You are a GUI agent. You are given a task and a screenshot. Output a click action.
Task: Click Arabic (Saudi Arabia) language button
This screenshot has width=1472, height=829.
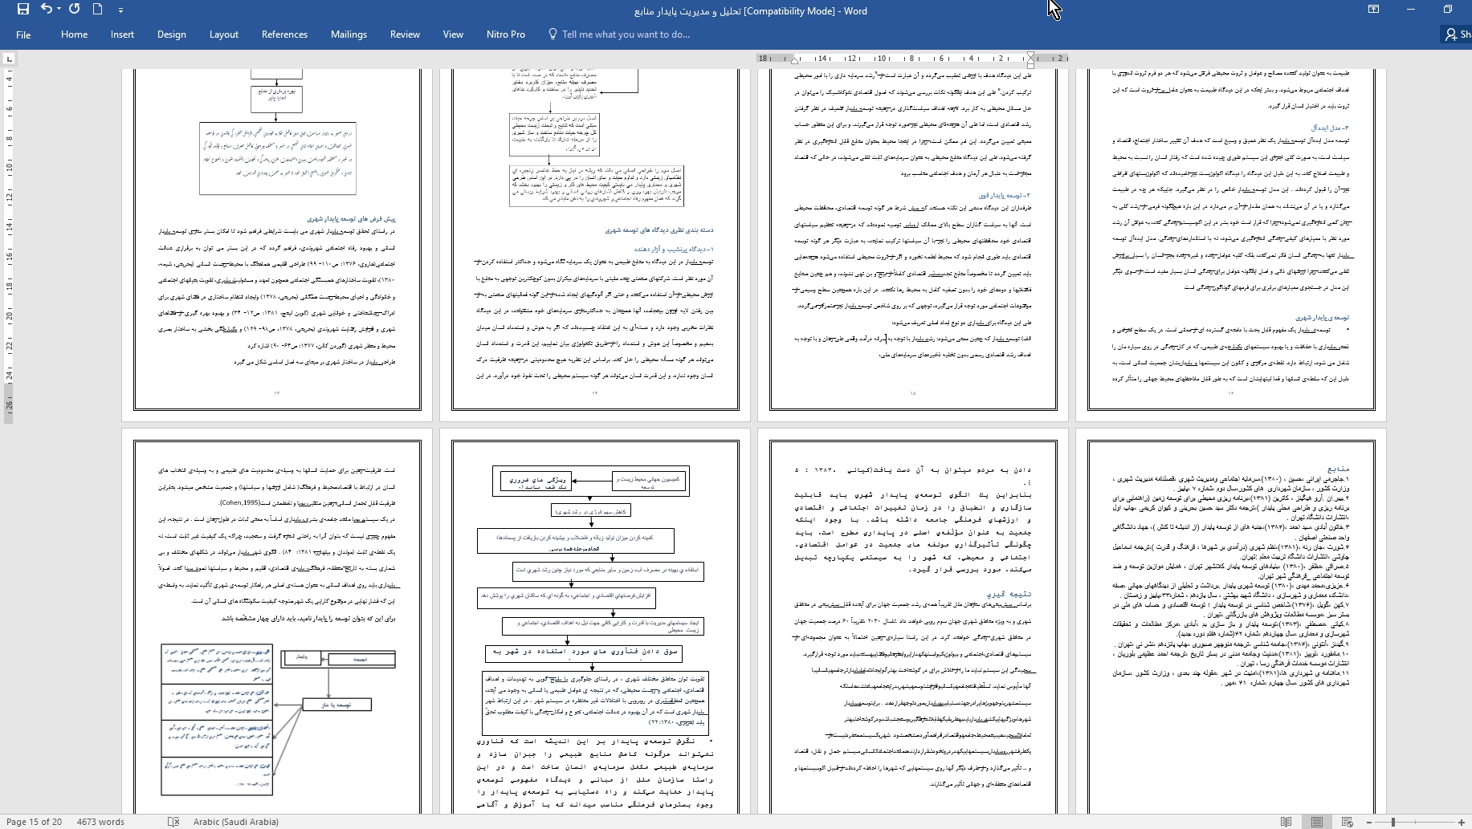pos(235,822)
